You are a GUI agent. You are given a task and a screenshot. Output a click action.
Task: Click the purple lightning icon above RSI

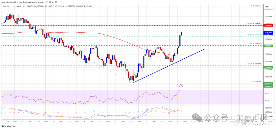[181, 86]
